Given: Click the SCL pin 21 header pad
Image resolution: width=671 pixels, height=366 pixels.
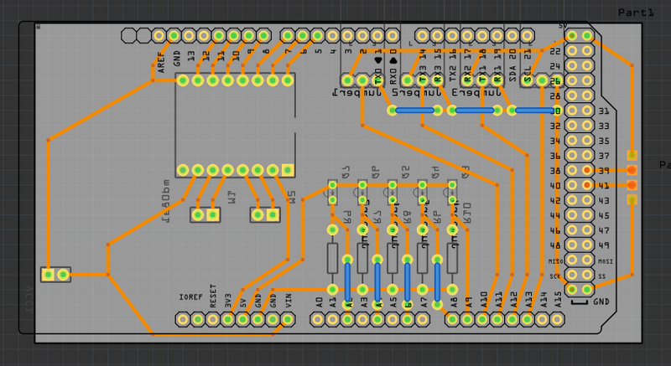Looking at the screenshot, I should point(527,35).
